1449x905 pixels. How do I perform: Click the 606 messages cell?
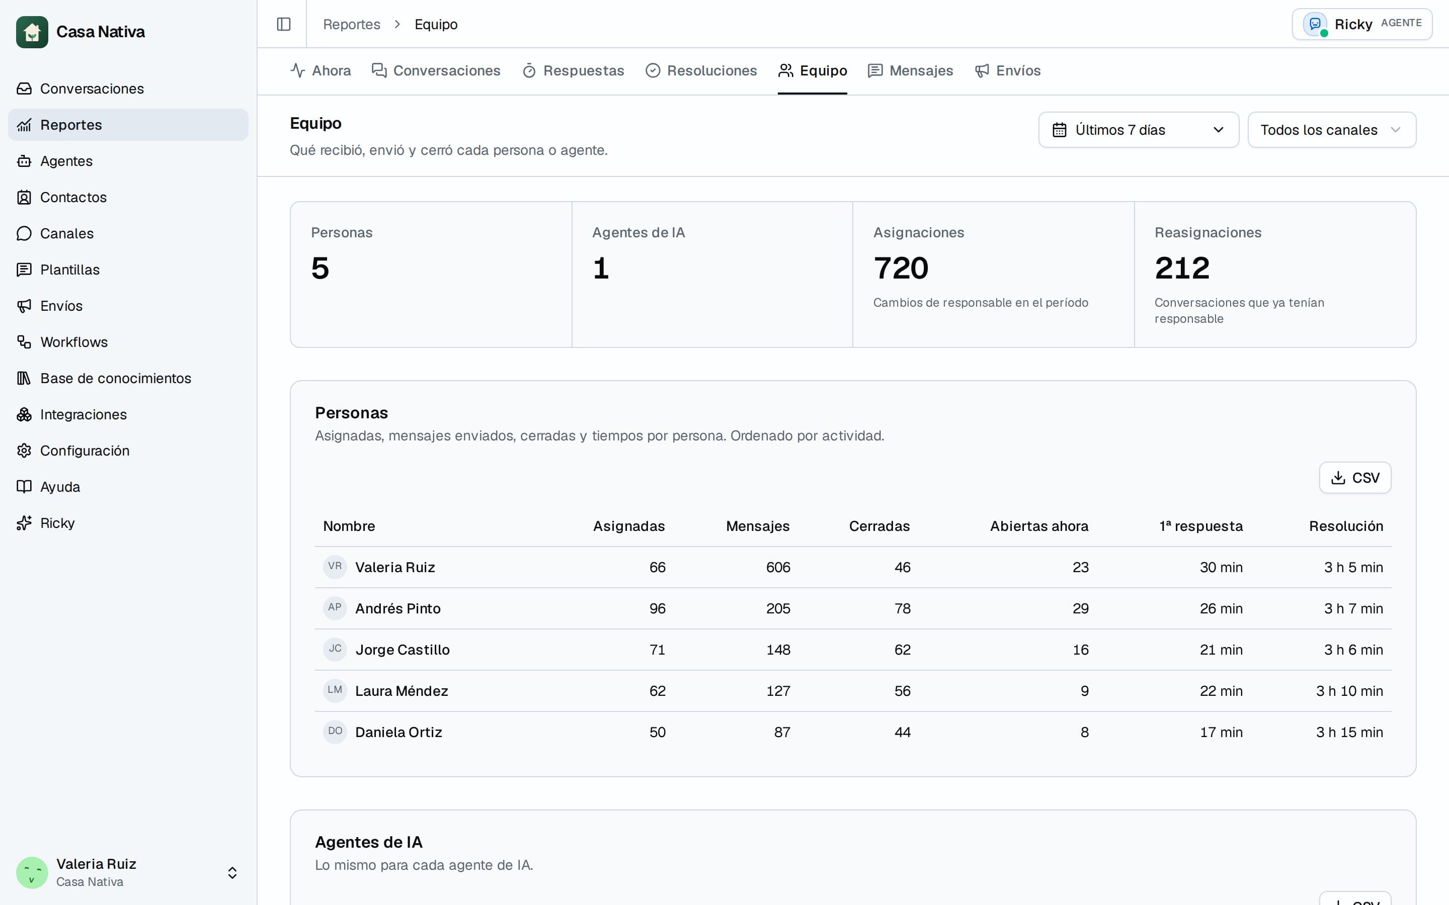click(778, 567)
